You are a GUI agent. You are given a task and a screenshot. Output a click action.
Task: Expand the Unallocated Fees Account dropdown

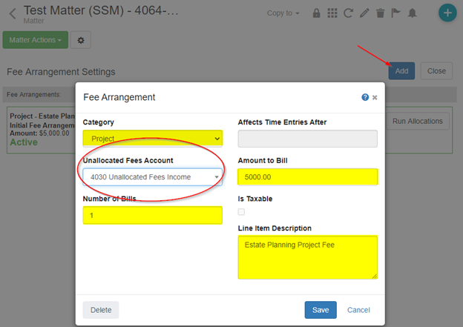click(153, 176)
